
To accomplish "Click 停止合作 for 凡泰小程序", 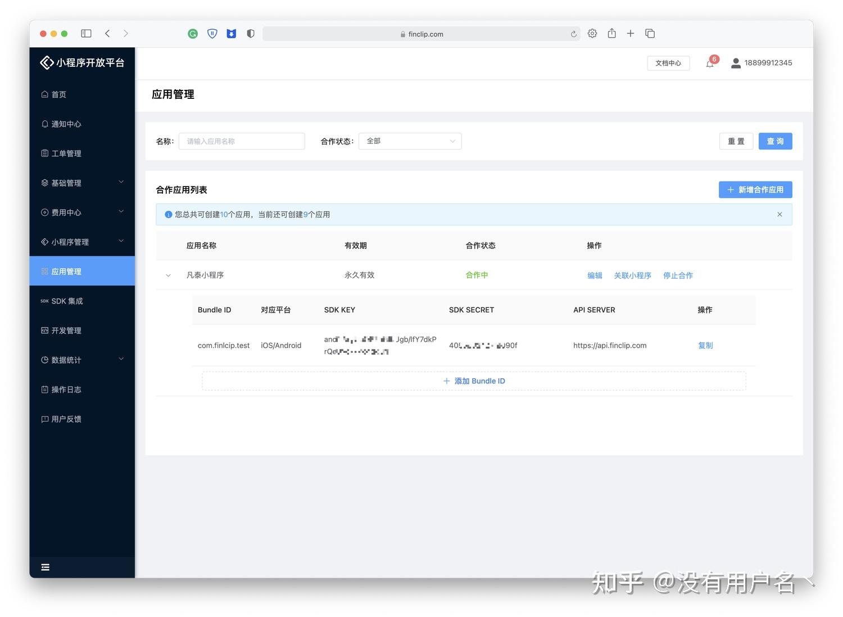I will click(x=678, y=275).
